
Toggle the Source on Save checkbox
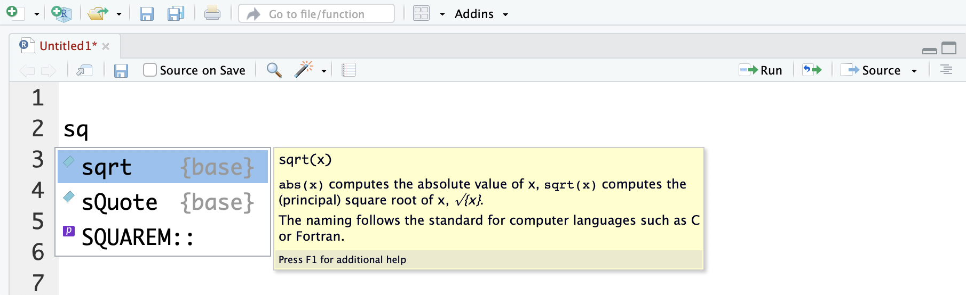[x=150, y=70]
